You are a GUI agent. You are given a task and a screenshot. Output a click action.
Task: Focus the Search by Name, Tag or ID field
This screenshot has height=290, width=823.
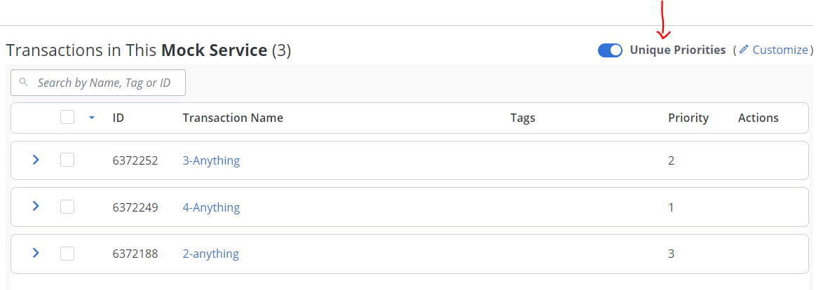coord(98,83)
